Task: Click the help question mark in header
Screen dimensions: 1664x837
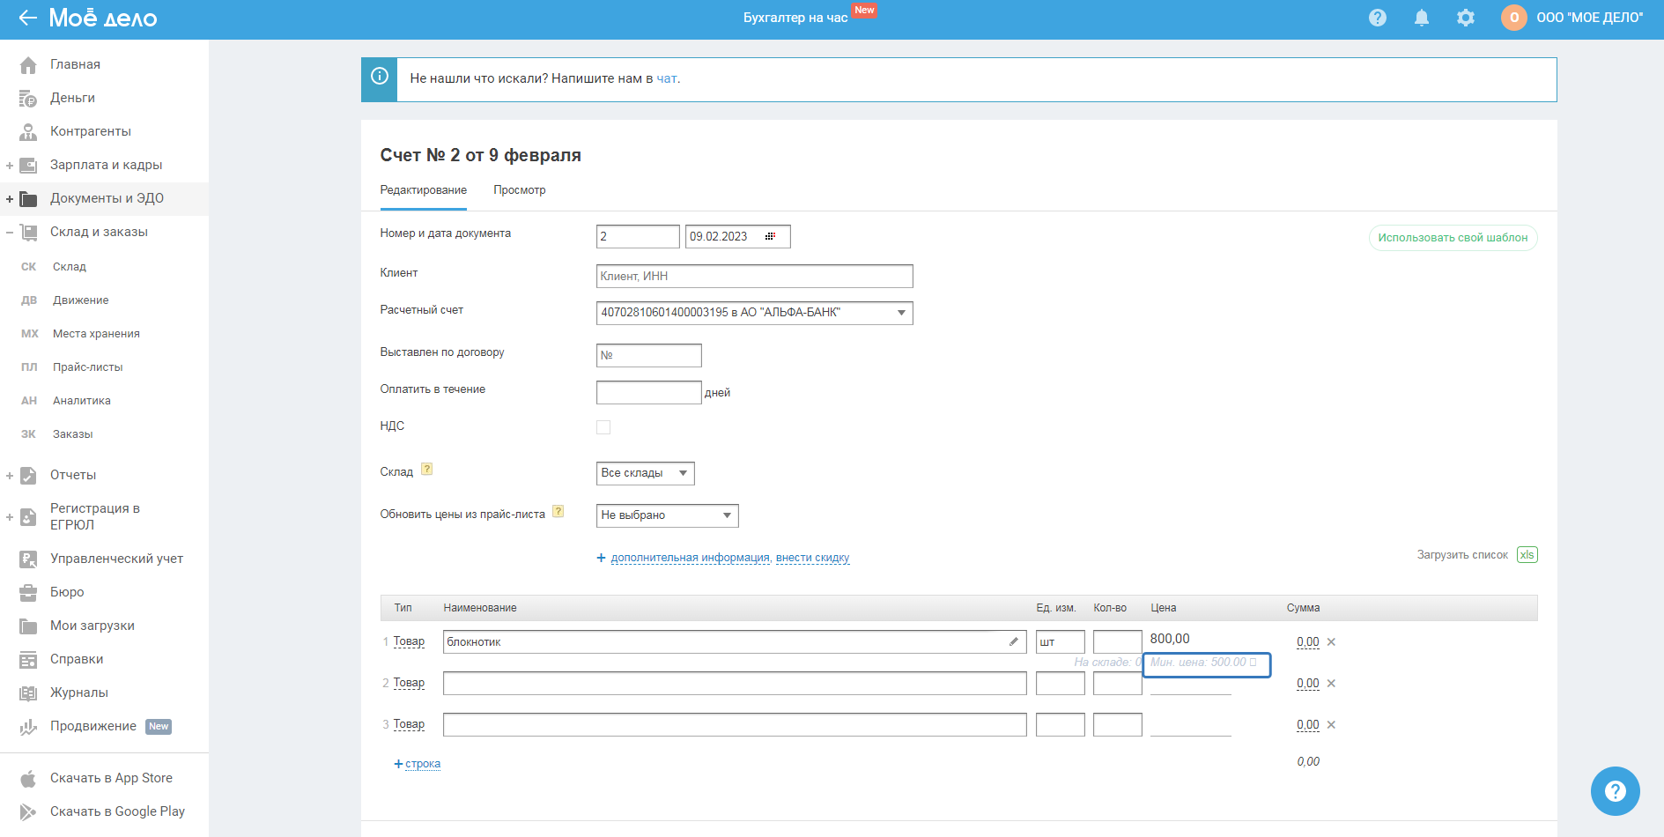Action: (x=1377, y=18)
